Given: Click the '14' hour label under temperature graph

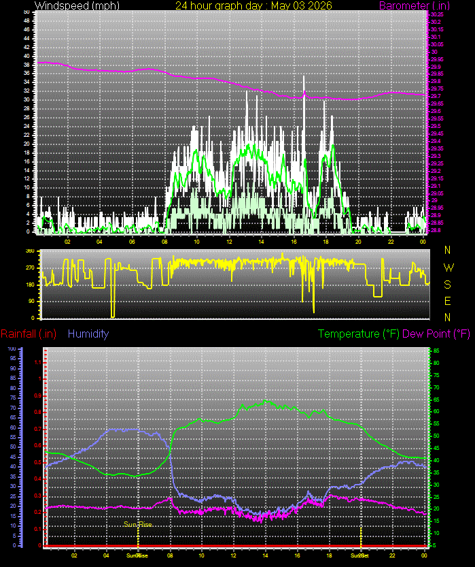Looking at the screenshot, I should (265, 555).
